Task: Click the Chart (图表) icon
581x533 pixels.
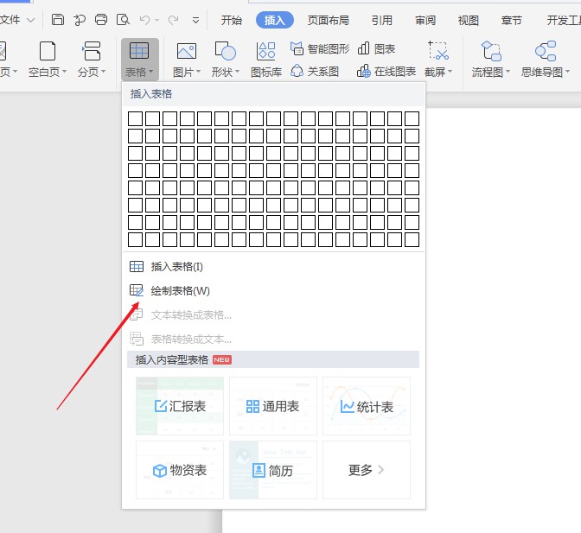Action: click(376, 49)
